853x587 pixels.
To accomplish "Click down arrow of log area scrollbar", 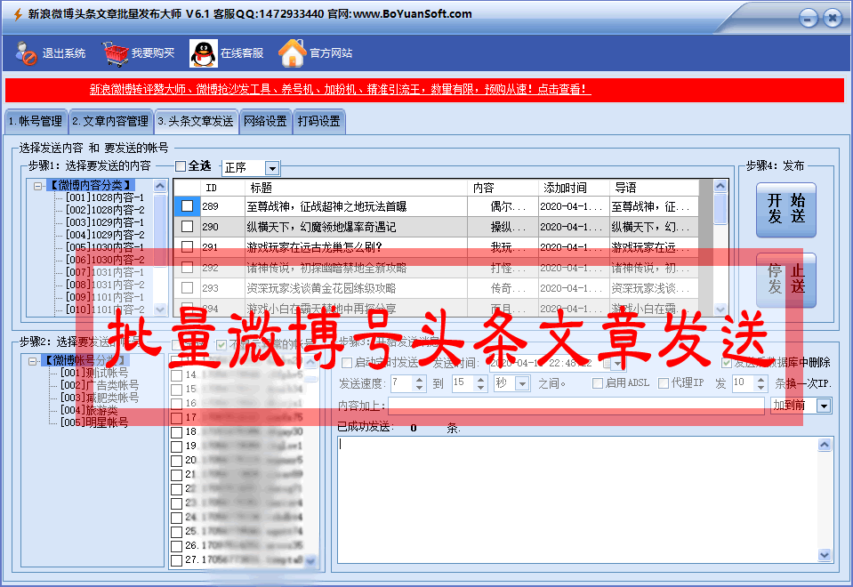I will tap(825, 555).
